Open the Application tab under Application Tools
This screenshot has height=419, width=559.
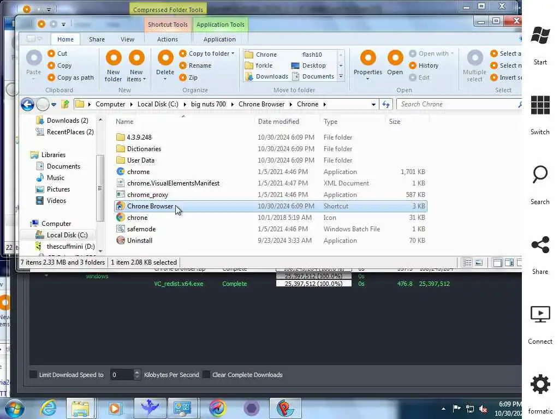(219, 39)
